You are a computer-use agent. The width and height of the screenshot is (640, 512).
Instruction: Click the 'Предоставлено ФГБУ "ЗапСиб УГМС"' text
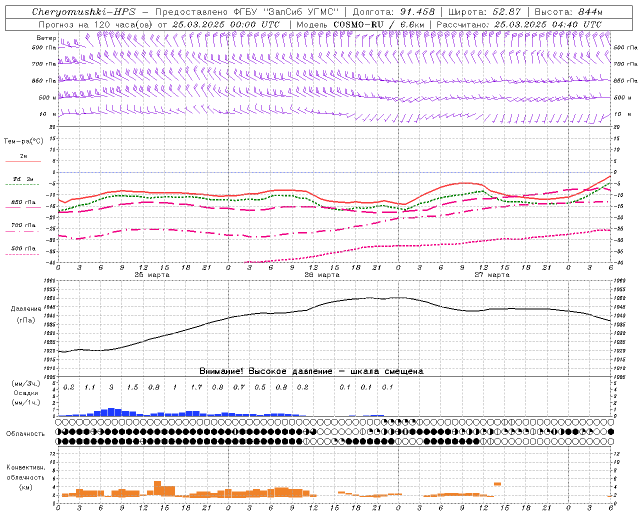point(247,12)
